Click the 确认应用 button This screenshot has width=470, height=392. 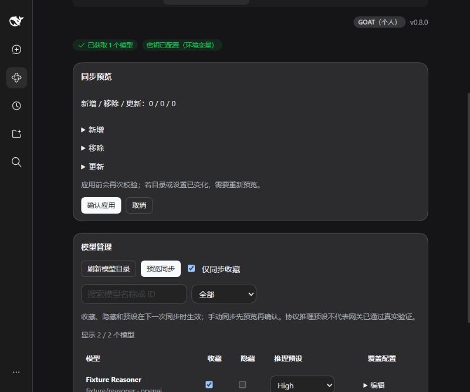click(x=101, y=205)
